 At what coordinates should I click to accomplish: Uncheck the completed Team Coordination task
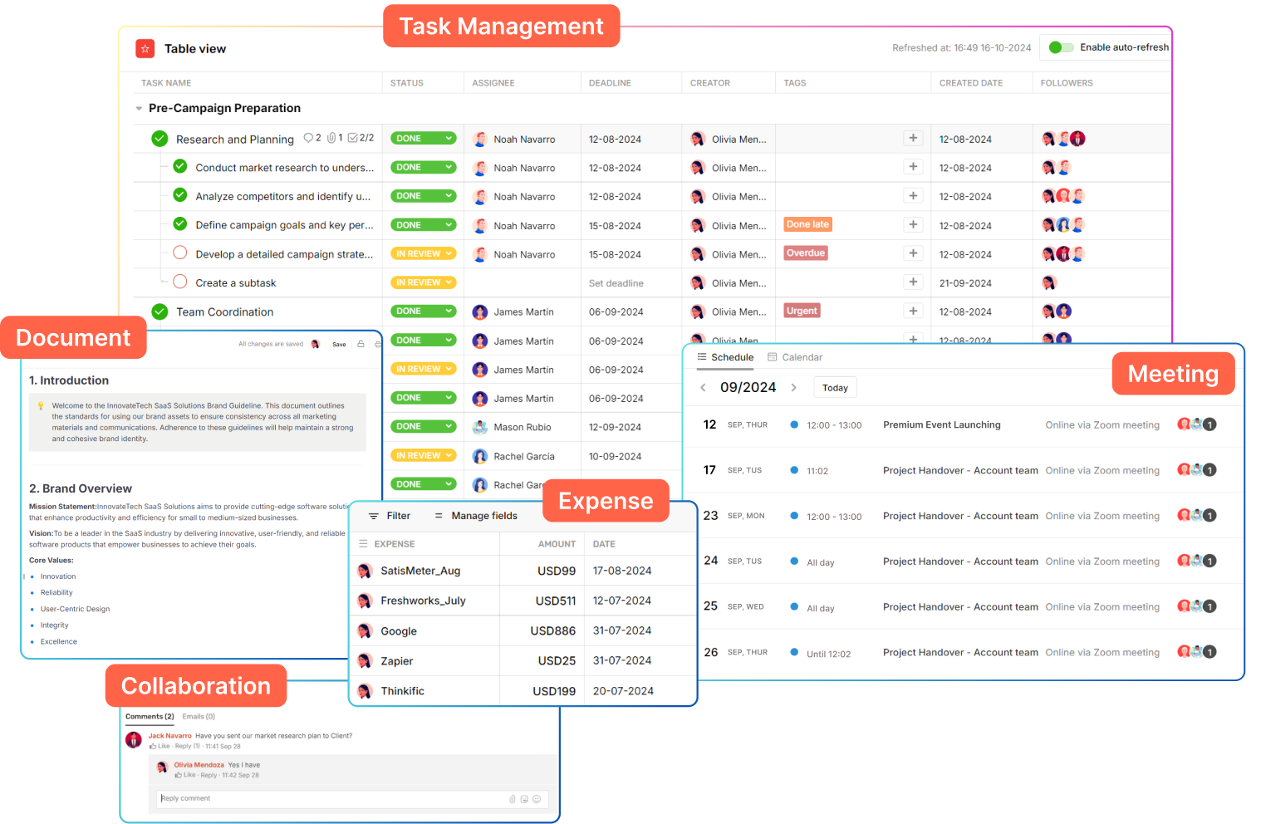point(160,311)
